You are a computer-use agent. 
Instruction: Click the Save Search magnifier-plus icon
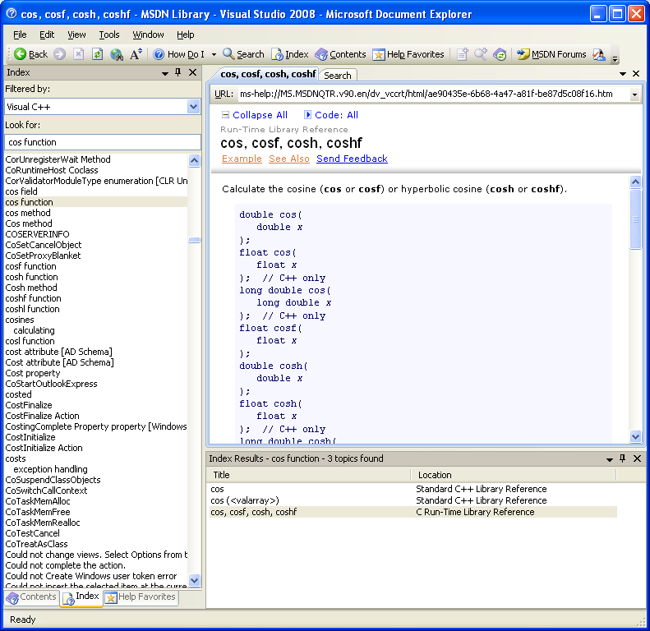coord(481,54)
